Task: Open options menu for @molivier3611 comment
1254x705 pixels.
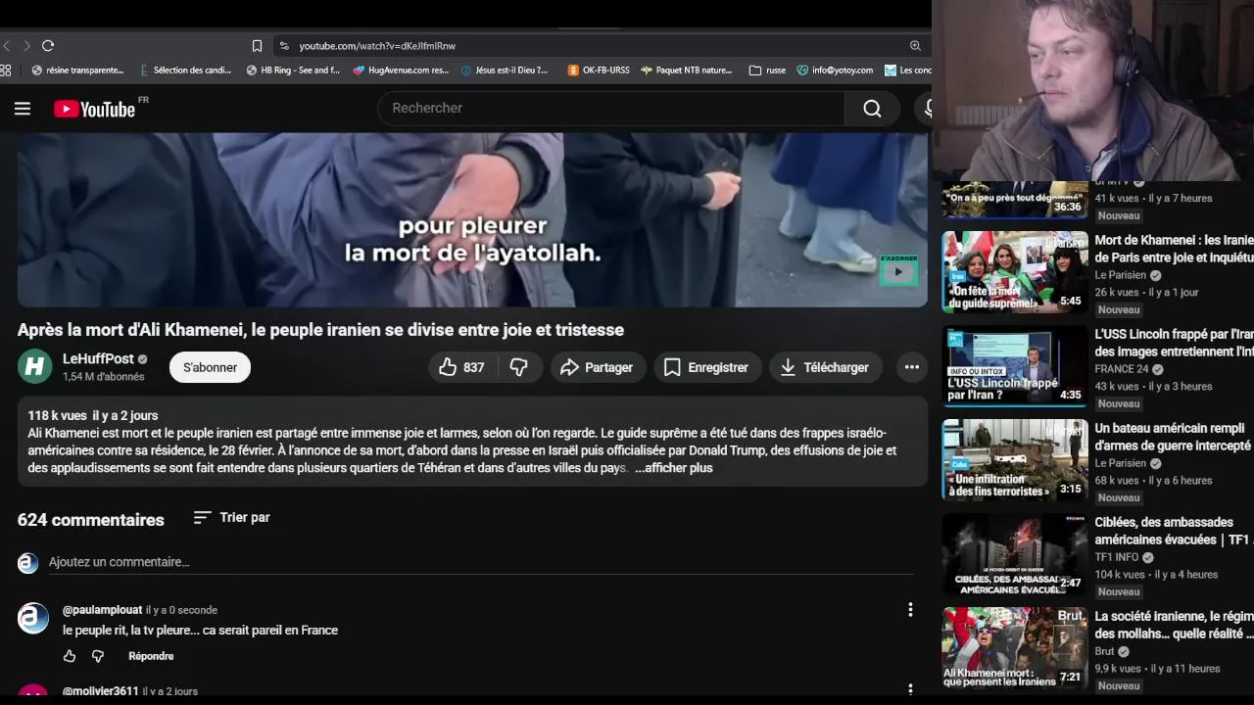Action: click(x=910, y=689)
